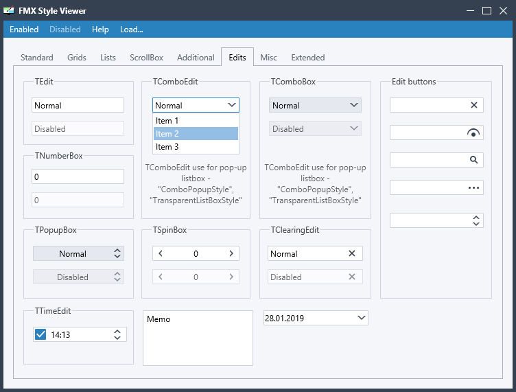Click the Normal TClearingEdit text
The width and height of the screenshot is (516, 392).
pyautogui.click(x=283, y=254)
